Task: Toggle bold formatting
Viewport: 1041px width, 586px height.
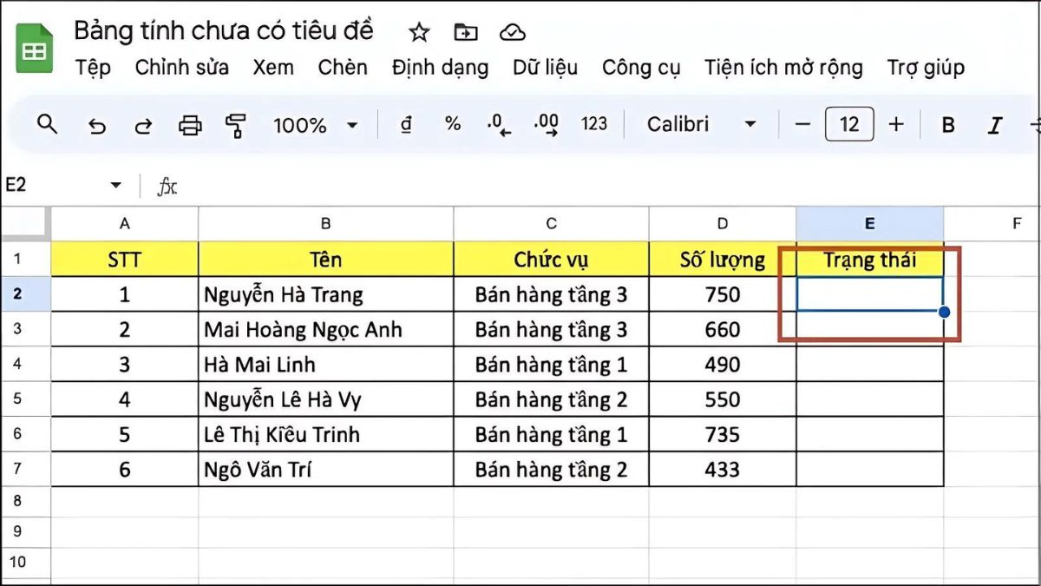Action: click(948, 125)
